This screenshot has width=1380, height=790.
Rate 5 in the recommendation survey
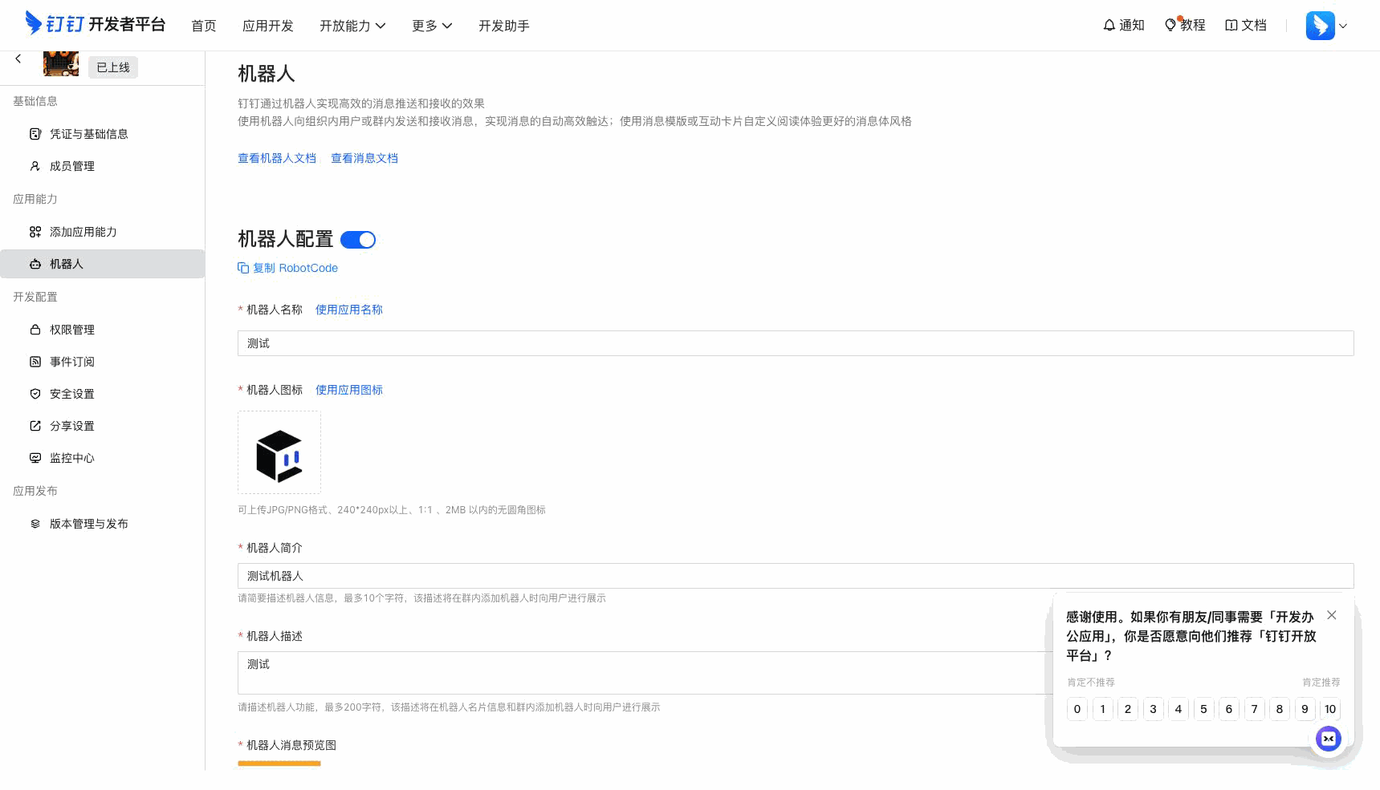[x=1203, y=709]
